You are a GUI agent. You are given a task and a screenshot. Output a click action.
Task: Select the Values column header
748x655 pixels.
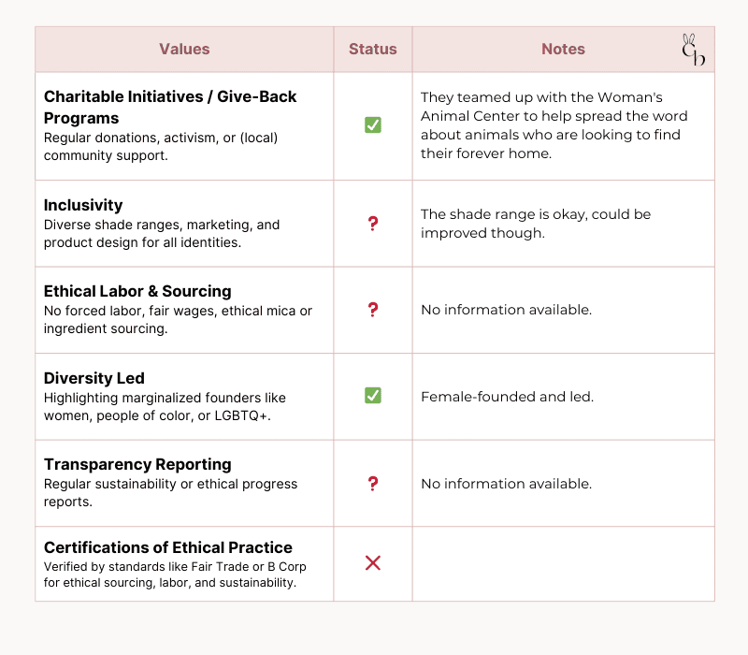click(184, 50)
